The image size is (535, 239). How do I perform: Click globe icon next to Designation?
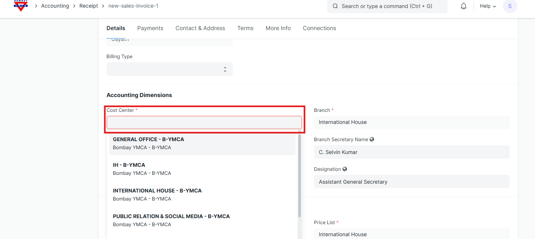coord(345,169)
